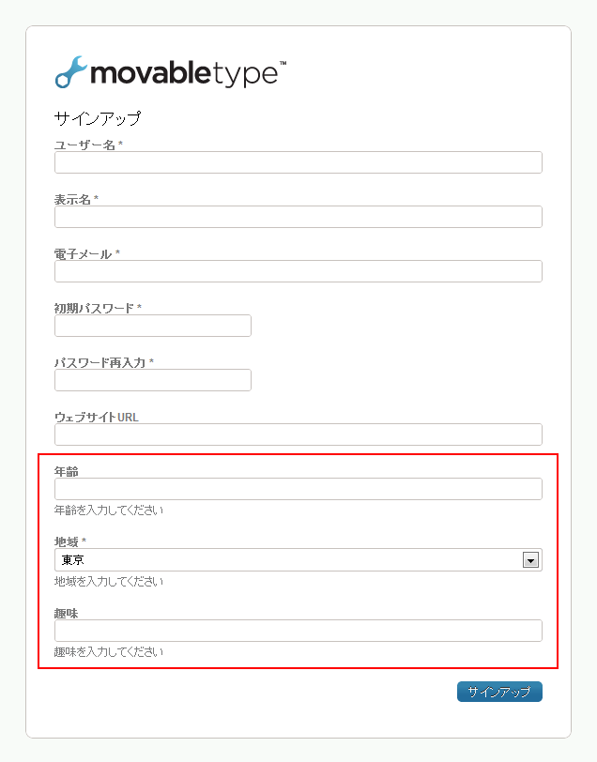Click into the 年齢 input box
The width and height of the screenshot is (597, 762).
coord(298,489)
